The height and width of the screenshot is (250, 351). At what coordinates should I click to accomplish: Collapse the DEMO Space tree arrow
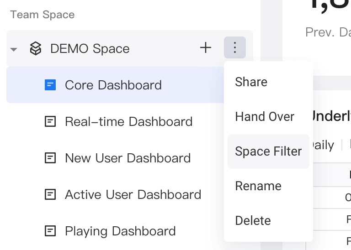14,49
